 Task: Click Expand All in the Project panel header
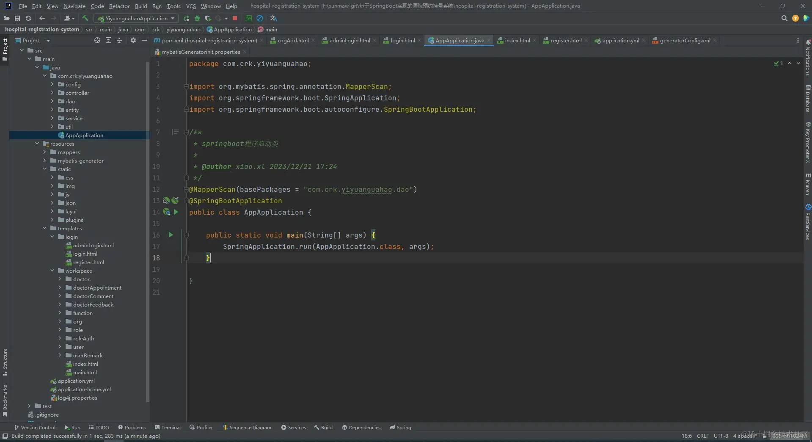pos(108,40)
